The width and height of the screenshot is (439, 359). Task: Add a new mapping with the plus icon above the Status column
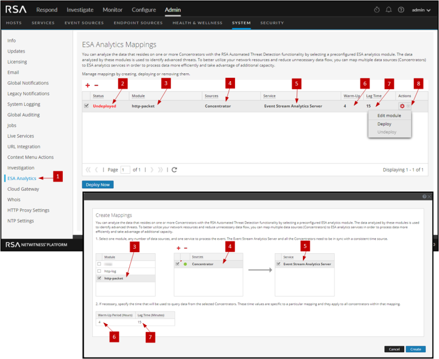(87, 85)
